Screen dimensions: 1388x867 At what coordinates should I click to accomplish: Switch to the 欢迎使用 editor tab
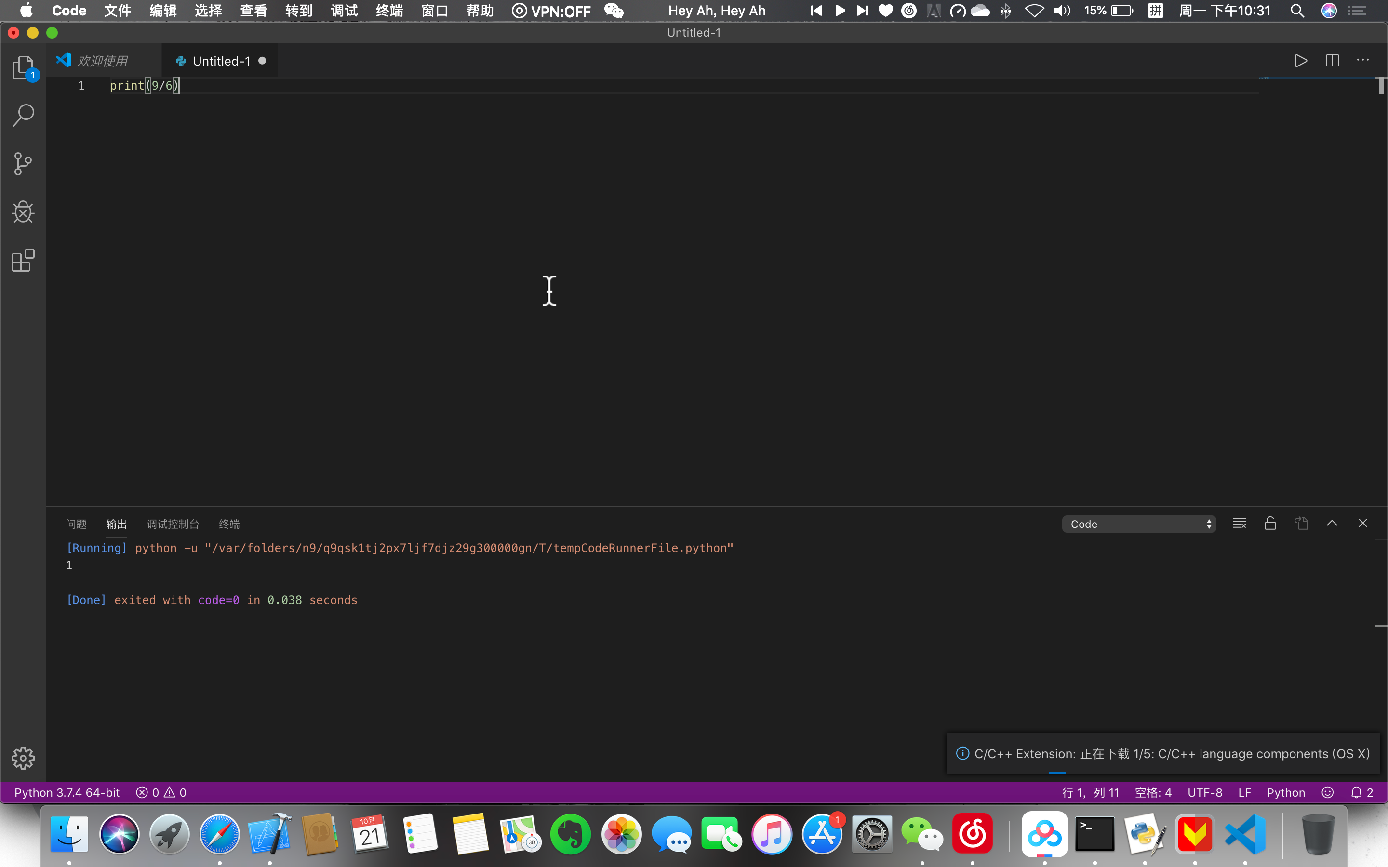(103, 61)
